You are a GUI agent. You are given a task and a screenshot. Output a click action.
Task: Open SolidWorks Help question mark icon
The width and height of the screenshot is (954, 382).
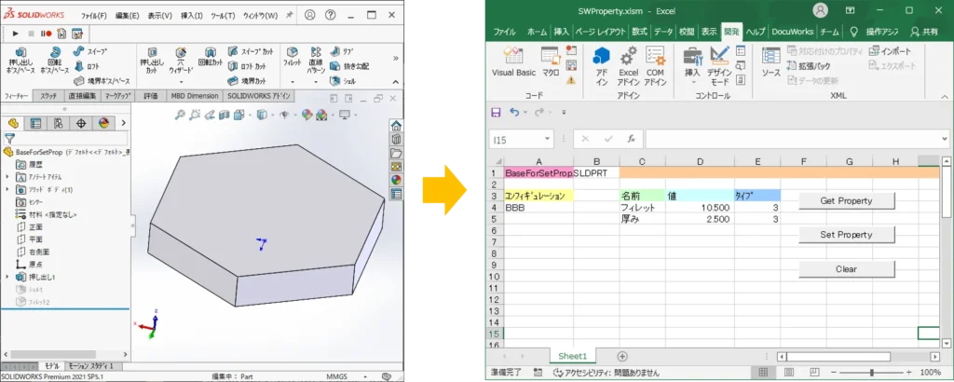[x=331, y=15]
